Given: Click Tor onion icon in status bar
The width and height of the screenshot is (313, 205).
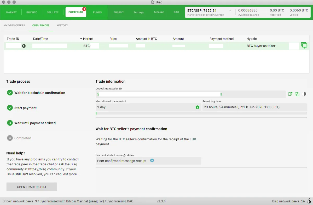Looking at the screenshot, I should [309, 201].
